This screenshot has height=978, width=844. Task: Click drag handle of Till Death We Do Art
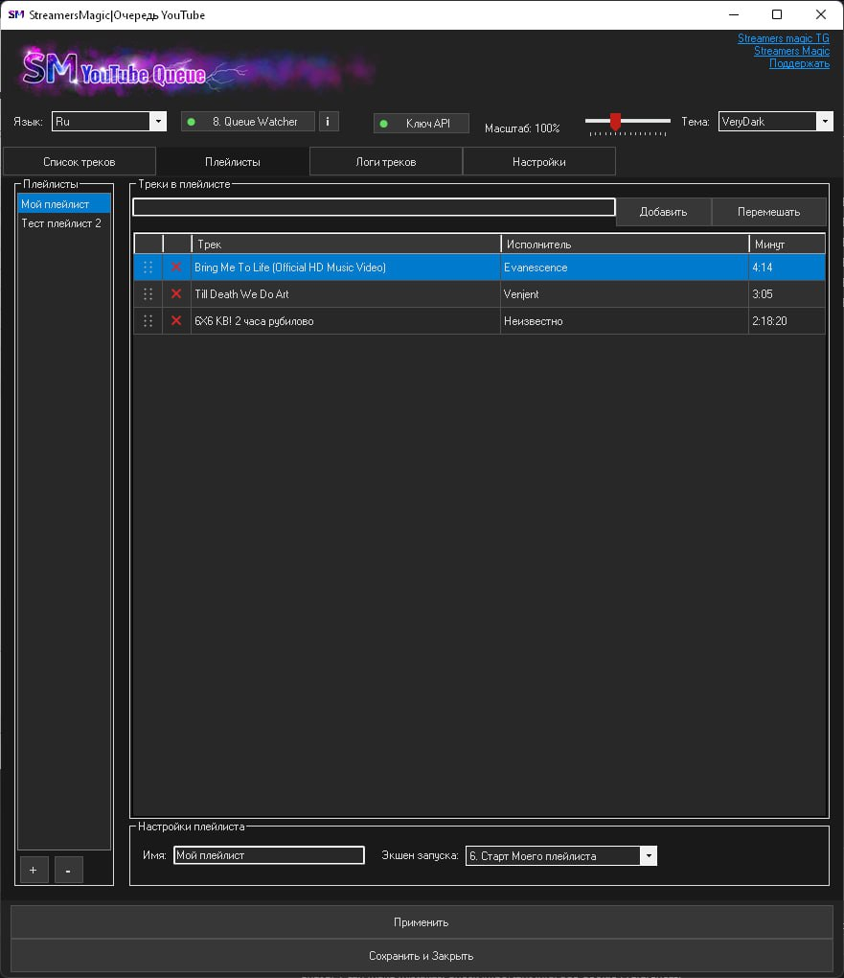pos(148,294)
